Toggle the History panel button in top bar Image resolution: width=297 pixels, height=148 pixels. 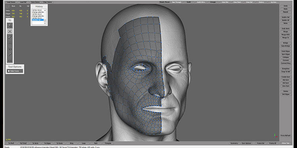[x=261, y=2]
